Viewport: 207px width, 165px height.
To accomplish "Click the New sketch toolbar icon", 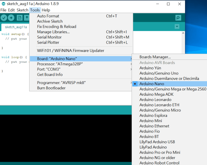I will coord(19,18).
